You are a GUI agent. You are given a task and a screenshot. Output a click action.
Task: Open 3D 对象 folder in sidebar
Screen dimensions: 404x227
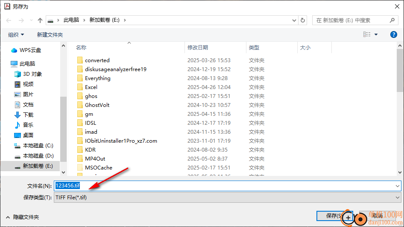coord(28,74)
